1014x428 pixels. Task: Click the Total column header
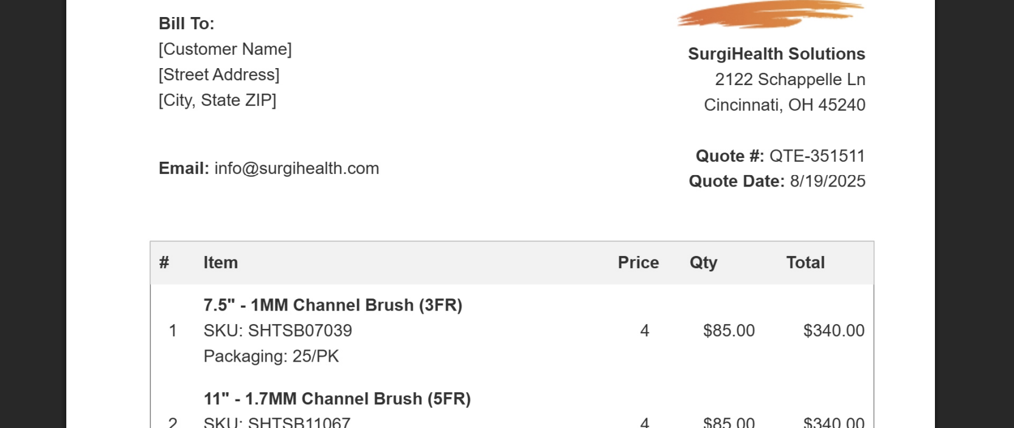point(805,263)
